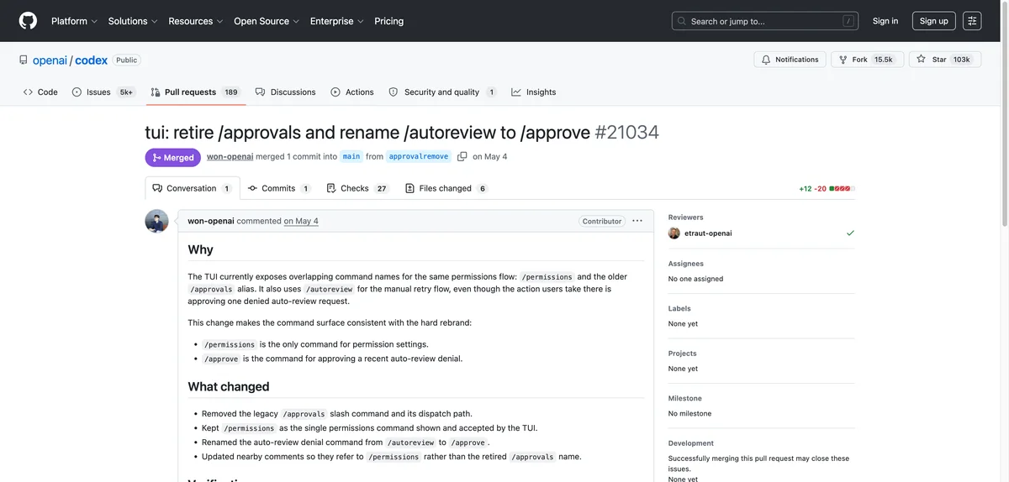Click the reviewer approved checkmark icon
This screenshot has width=1009, height=482.
coord(850,233)
